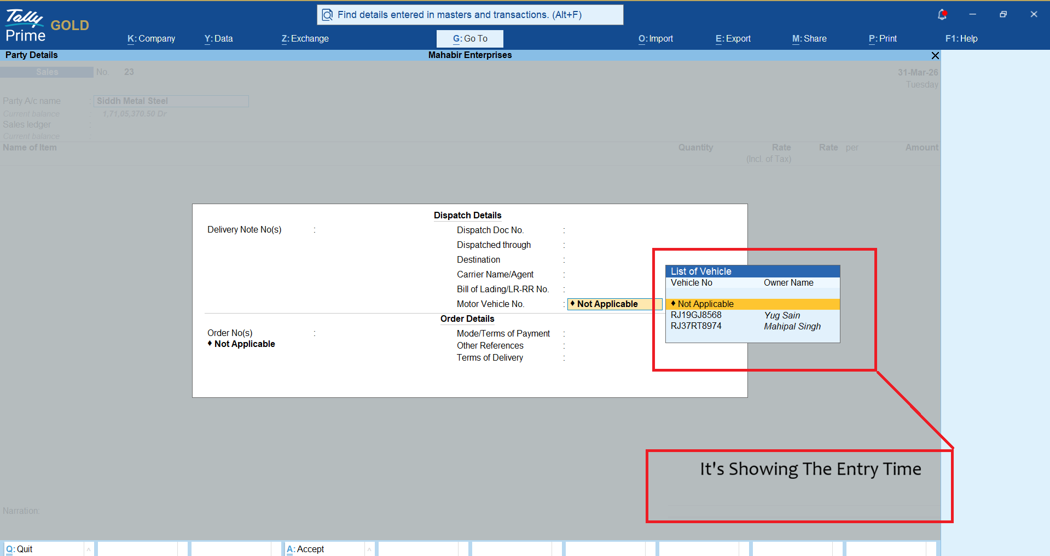This screenshot has width=1050, height=556.
Task: Click the List of Vehicle title bar
Action: point(753,271)
